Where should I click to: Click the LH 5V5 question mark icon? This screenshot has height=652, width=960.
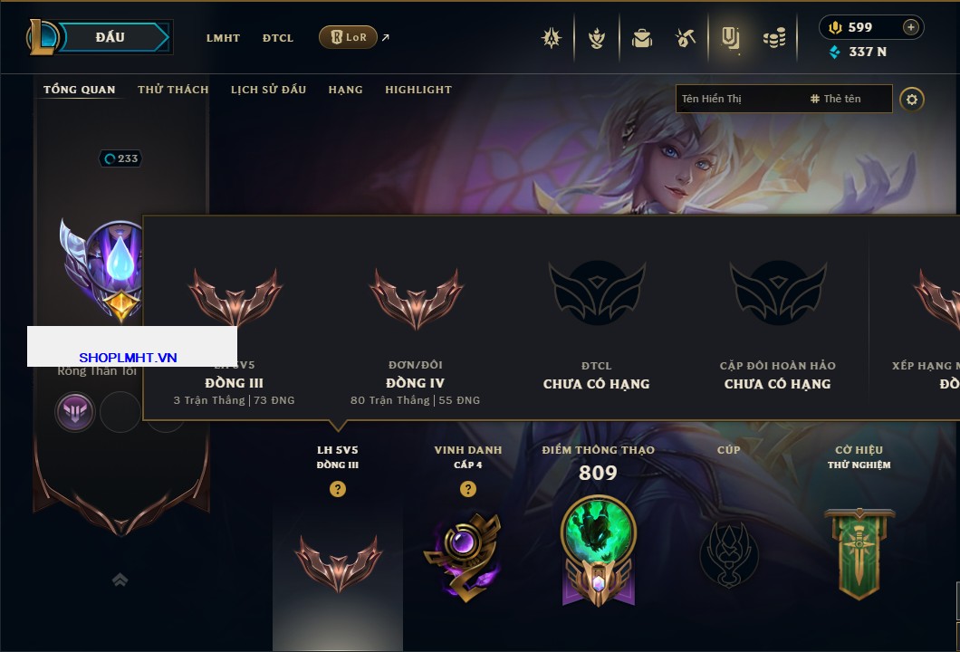tap(337, 488)
